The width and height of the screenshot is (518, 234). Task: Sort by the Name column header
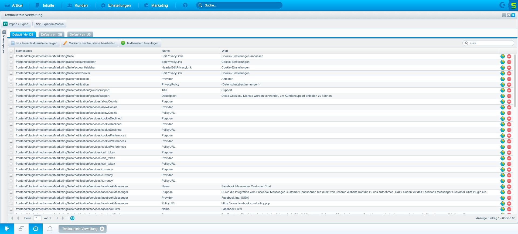190,51
